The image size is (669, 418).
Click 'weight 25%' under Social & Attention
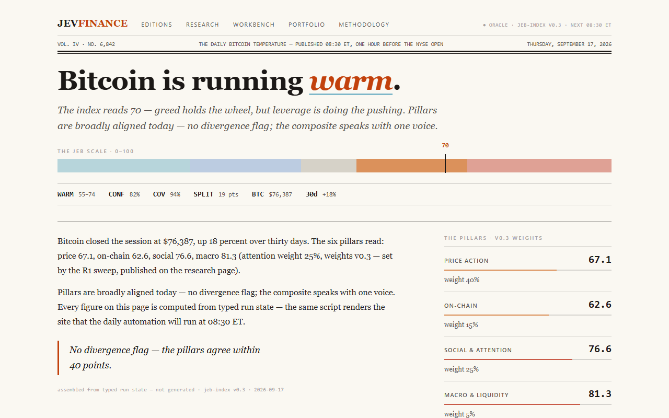[x=462, y=369]
